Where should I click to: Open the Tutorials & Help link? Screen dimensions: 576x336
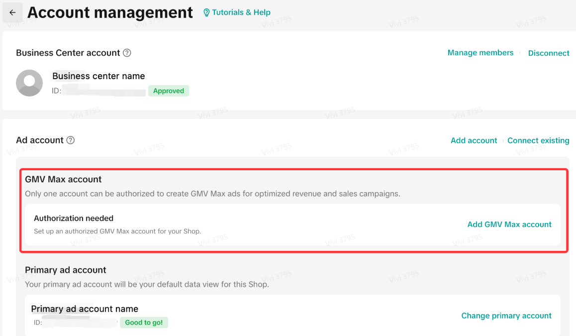point(237,12)
